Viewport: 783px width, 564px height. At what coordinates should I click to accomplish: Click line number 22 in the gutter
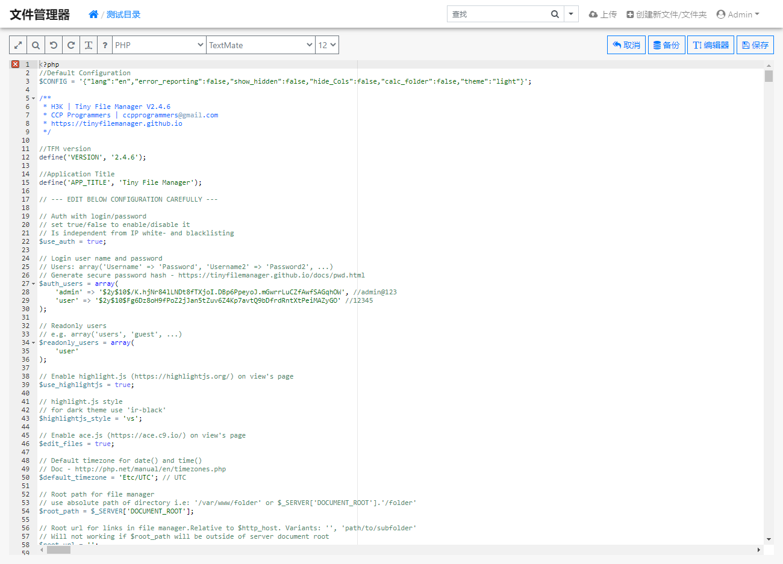pyautogui.click(x=26, y=241)
